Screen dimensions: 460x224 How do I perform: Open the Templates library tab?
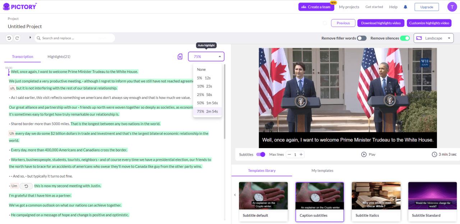point(262,170)
